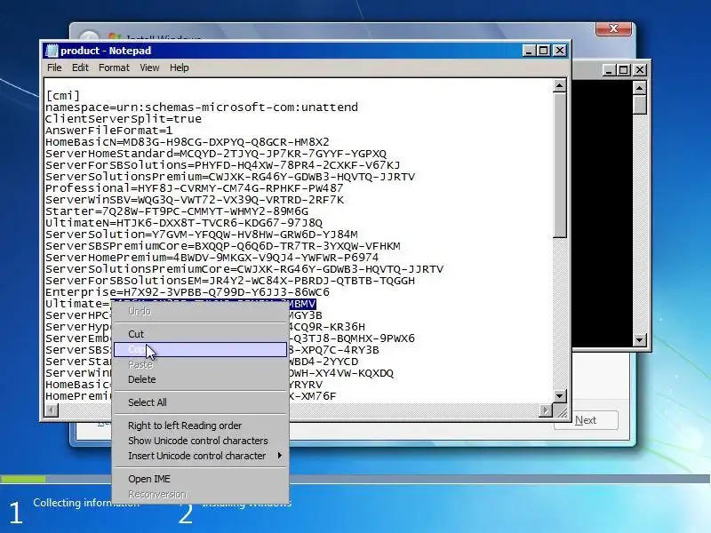Open the Format menu in Notepad
Image resolution: width=711 pixels, height=533 pixels.
(114, 68)
